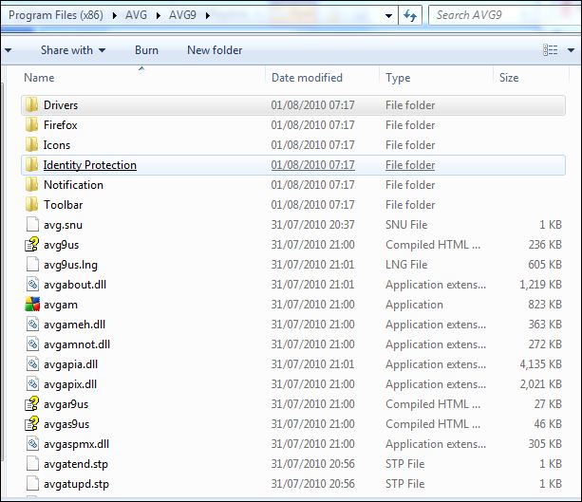The image size is (582, 502).
Task: Click the 823 KB size value
Action: click(x=545, y=305)
